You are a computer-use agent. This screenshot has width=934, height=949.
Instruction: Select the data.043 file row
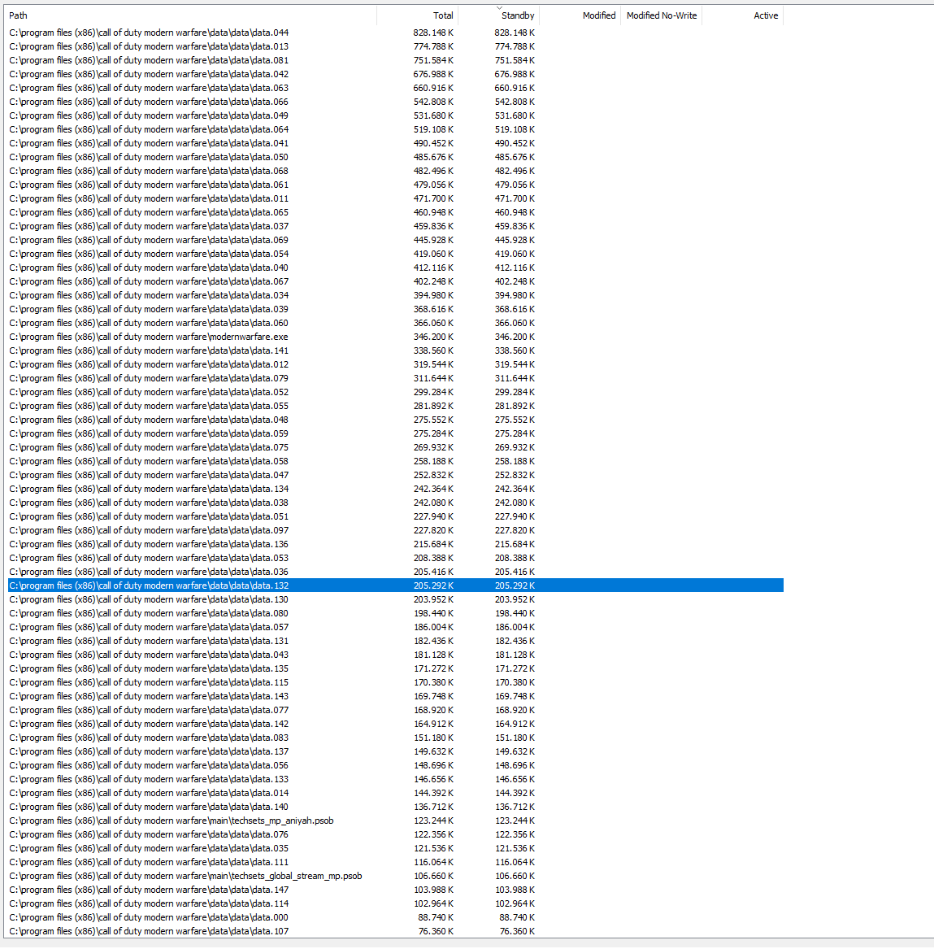point(396,655)
